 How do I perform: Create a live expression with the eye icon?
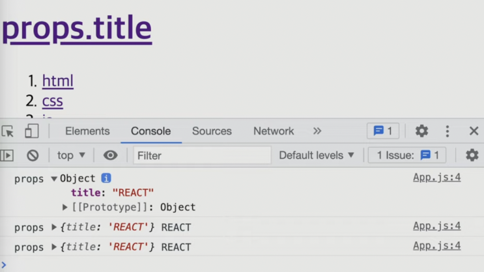pyautogui.click(x=110, y=156)
